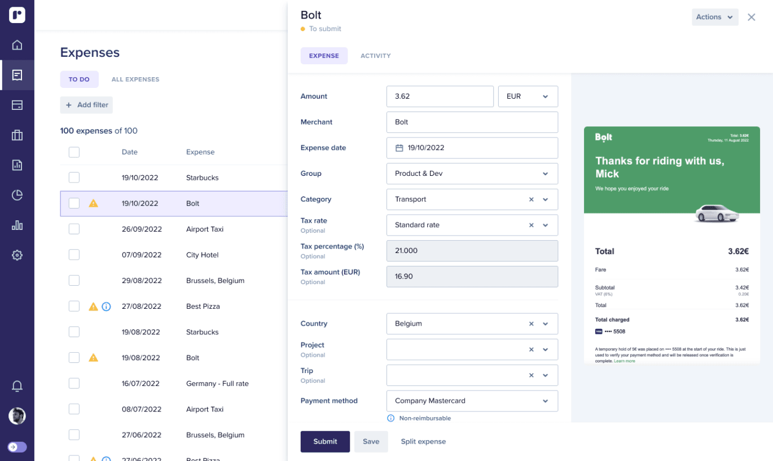The height and width of the screenshot is (461, 773).
Task: Open the Home icon in sidebar
Action: tap(17, 45)
